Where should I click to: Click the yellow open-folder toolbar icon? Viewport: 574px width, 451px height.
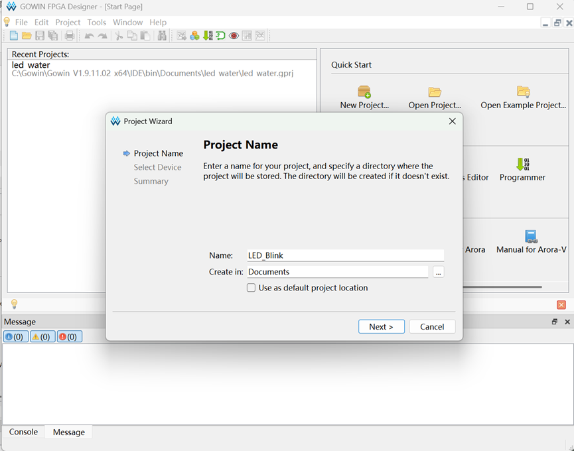(x=27, y=35)
